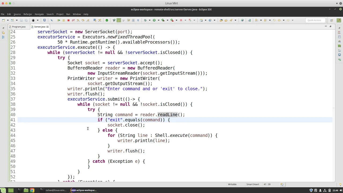The height and width of the screenshot is (193, 343).
Task: Click the Open Perspective icon
Action: click(x=331, y=20)
